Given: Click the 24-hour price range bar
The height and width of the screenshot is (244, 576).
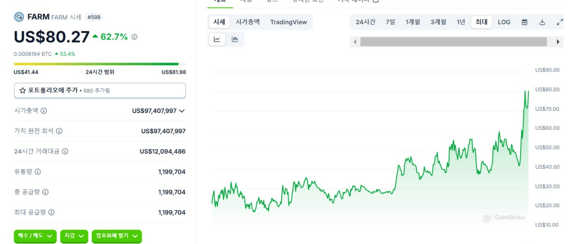Looking at the screenshot, I should [100, 64].
